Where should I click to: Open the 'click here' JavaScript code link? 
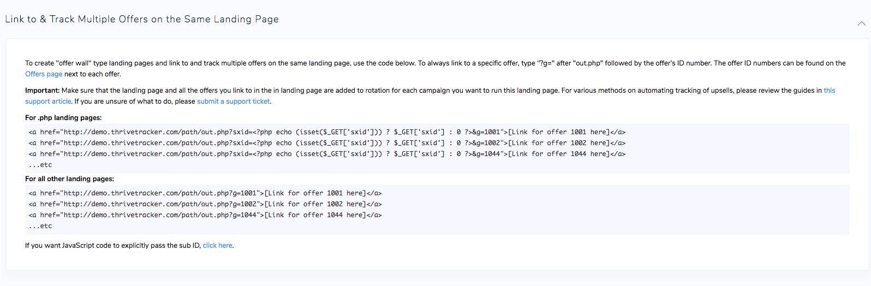pos(218,246)
